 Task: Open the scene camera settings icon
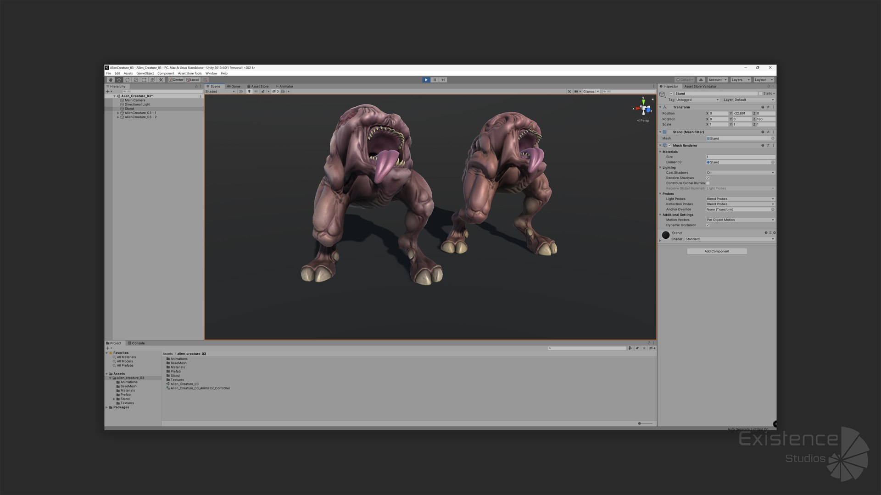coord(576,91)
